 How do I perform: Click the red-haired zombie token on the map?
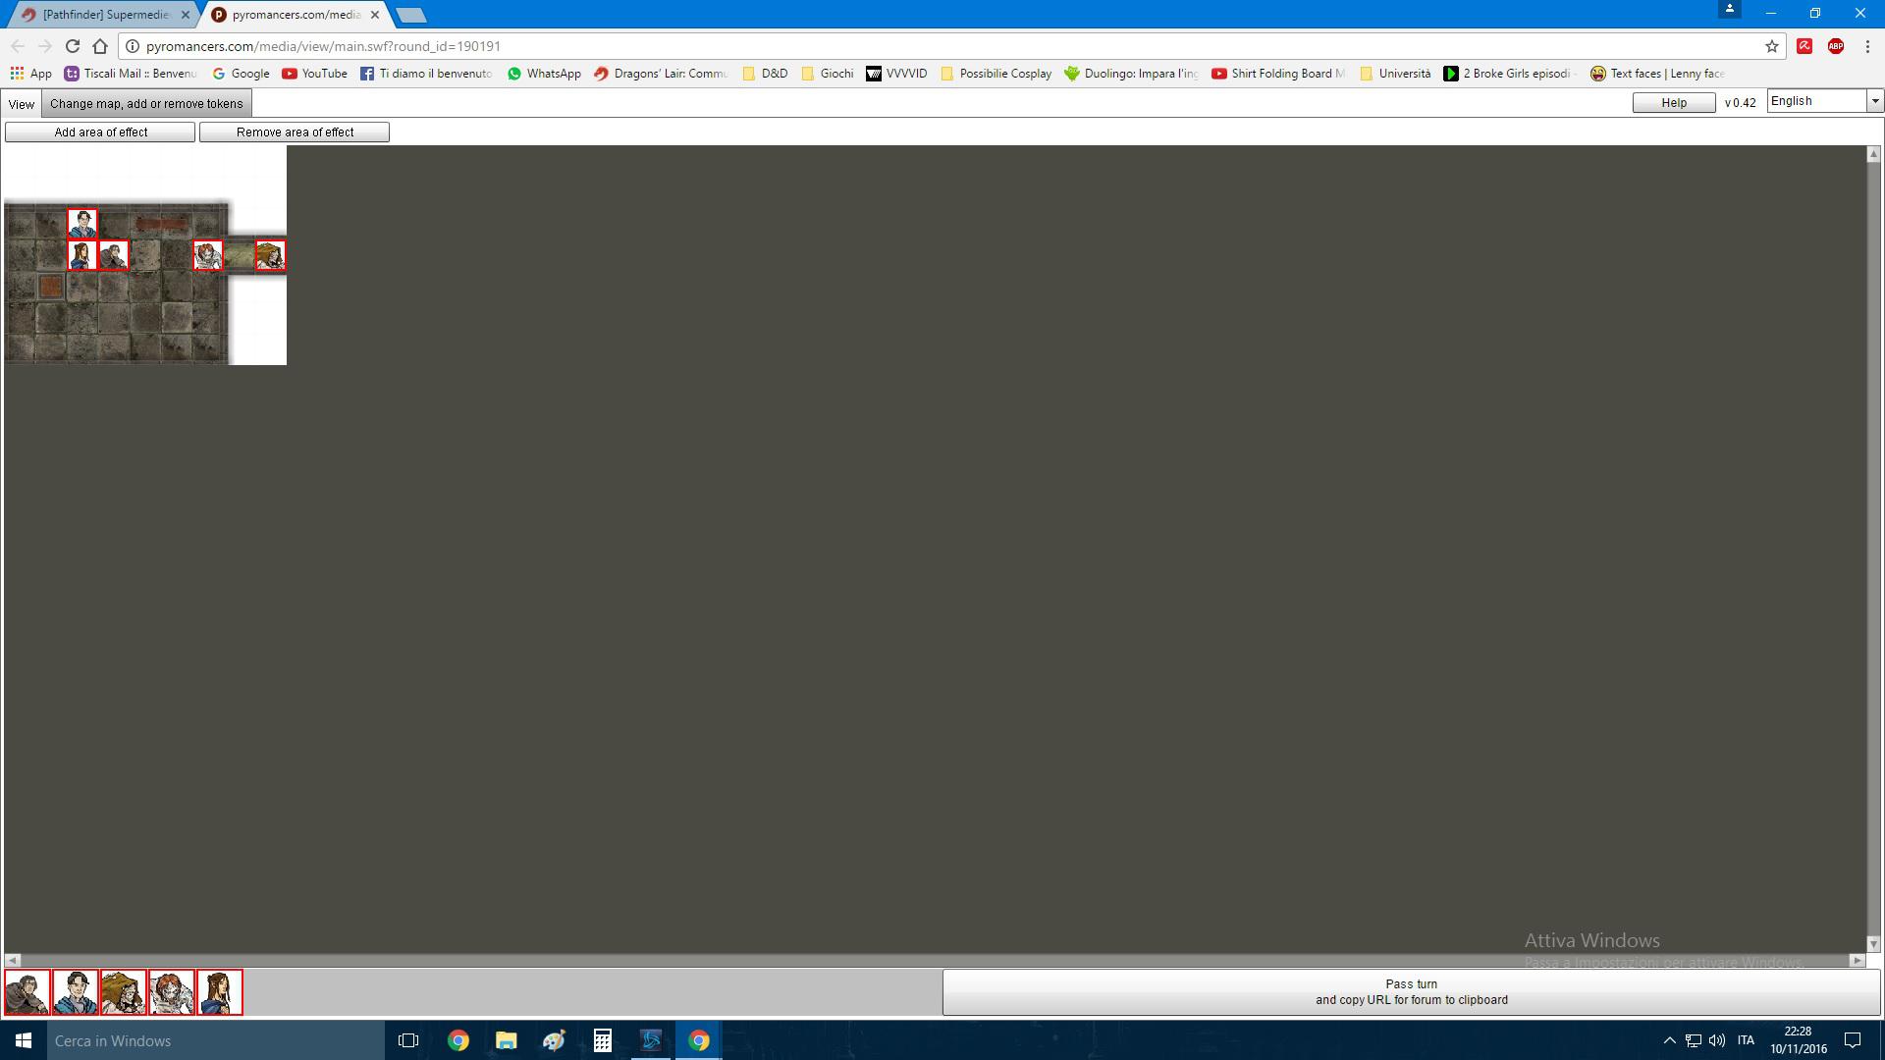click(x=208, y=255)
